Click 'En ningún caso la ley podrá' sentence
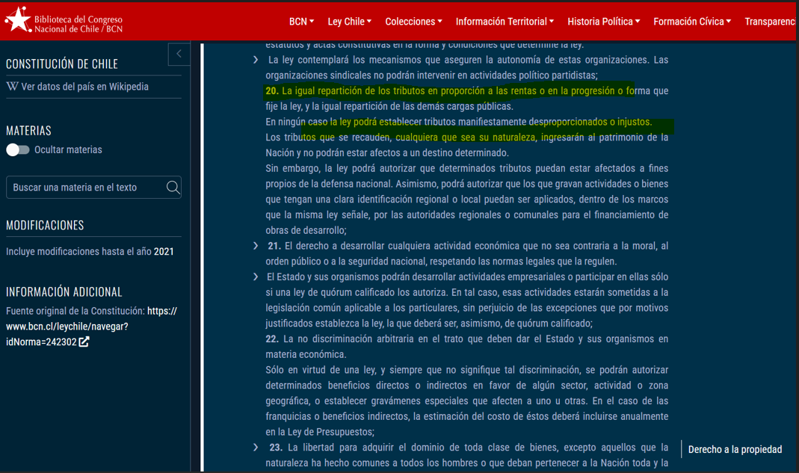The width and height of the screenshot is (799, 473). (x=459, y=122)
